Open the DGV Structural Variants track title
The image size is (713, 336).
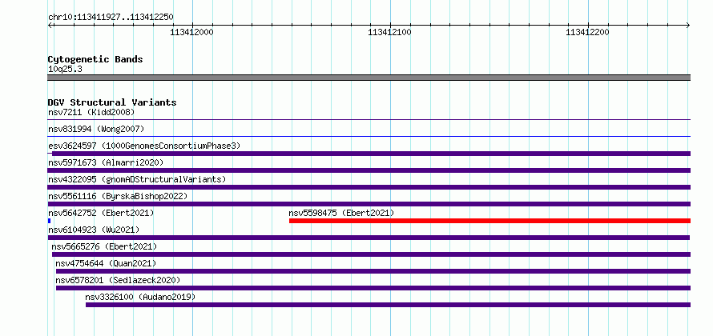[x=112, y=102]
